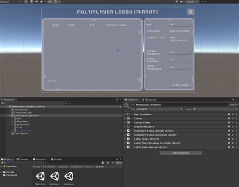Toggle the Static checkbox
Screen dimensions: 239x187
[x=227, y=105]
